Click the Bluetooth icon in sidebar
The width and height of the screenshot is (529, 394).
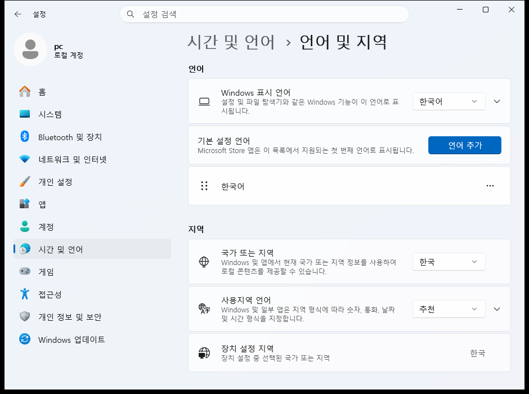pyautogui.click(x=25, y=137)
